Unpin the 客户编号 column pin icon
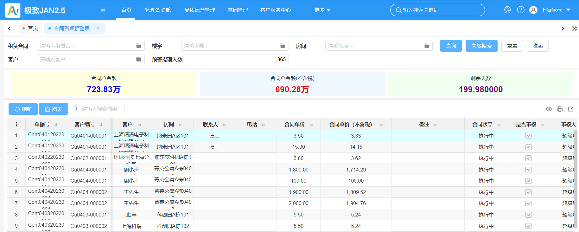579x232 pixels. tap(101, 125)
